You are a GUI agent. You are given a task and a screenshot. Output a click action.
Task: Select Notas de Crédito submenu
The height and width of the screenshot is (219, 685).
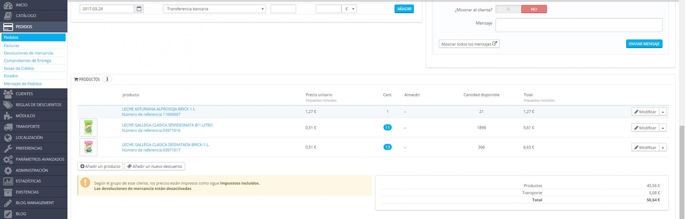pos(19,68)
